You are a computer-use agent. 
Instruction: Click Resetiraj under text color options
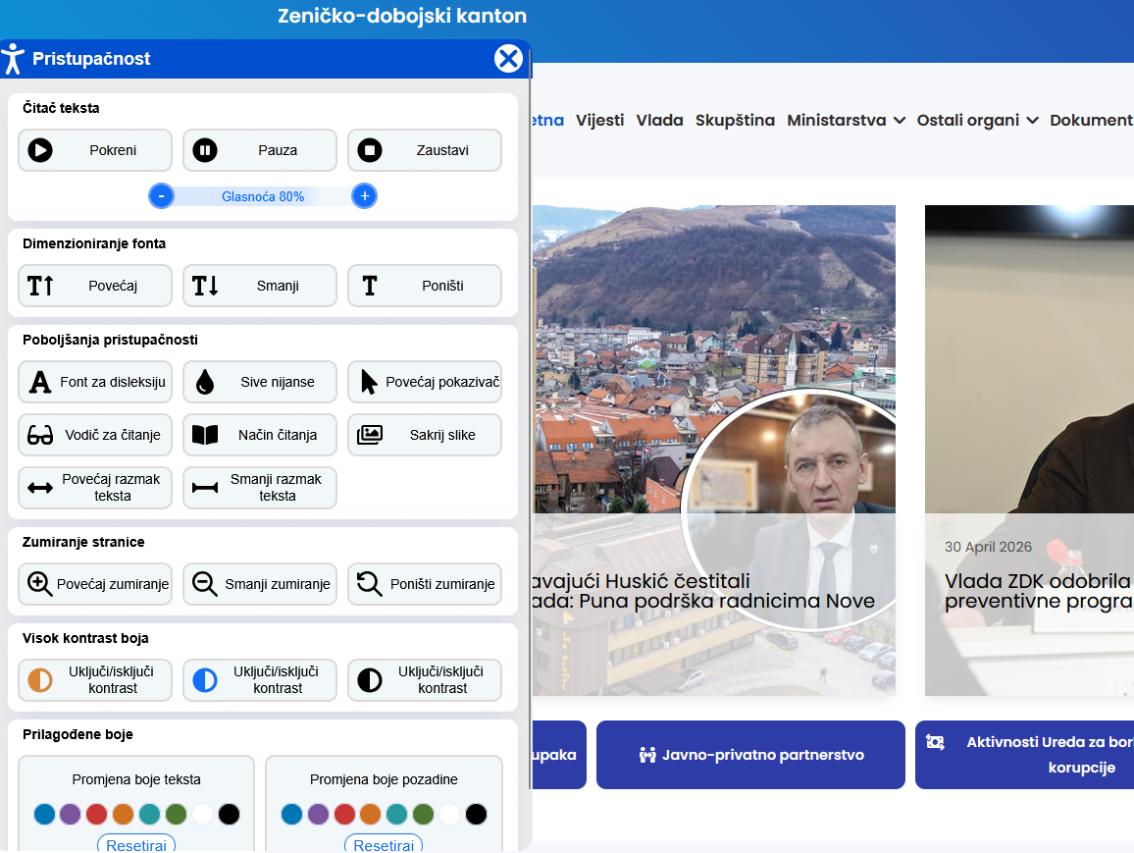[135, 845]
